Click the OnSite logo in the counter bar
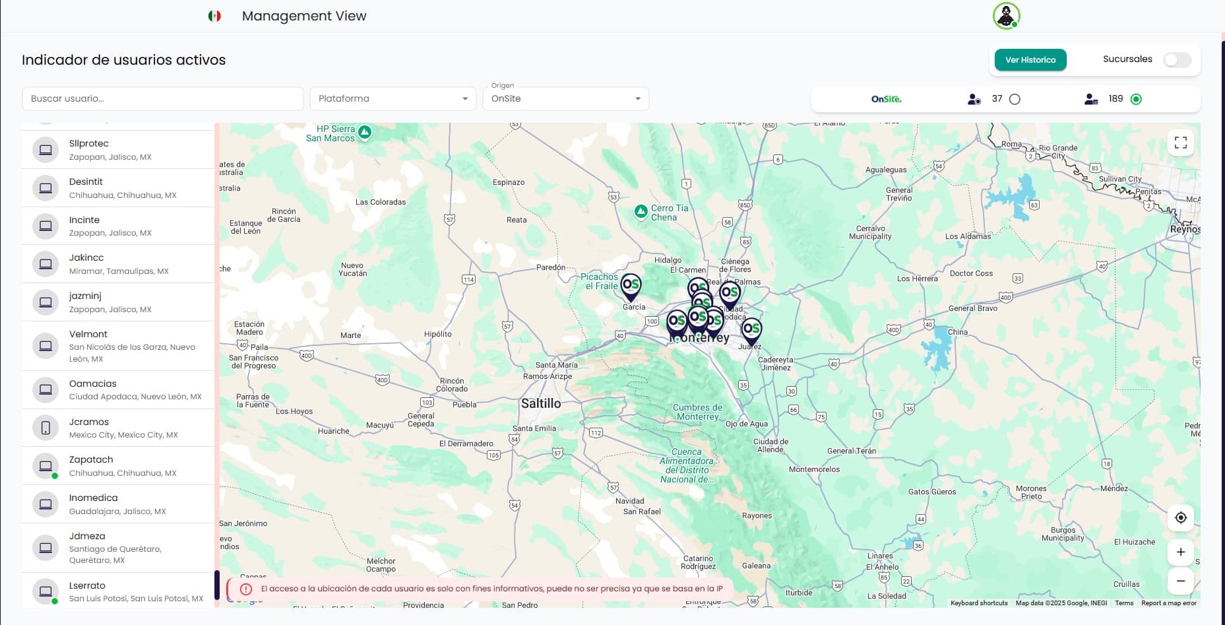This screenshot has width=1225, height=625. point(886,99)
